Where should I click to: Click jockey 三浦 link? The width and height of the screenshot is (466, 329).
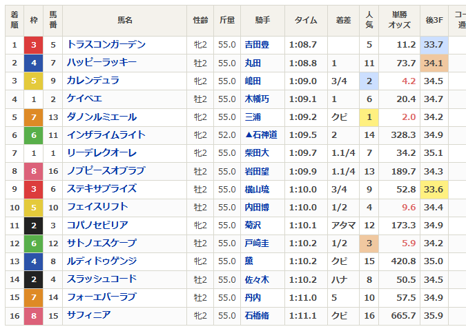coord(253,117)
